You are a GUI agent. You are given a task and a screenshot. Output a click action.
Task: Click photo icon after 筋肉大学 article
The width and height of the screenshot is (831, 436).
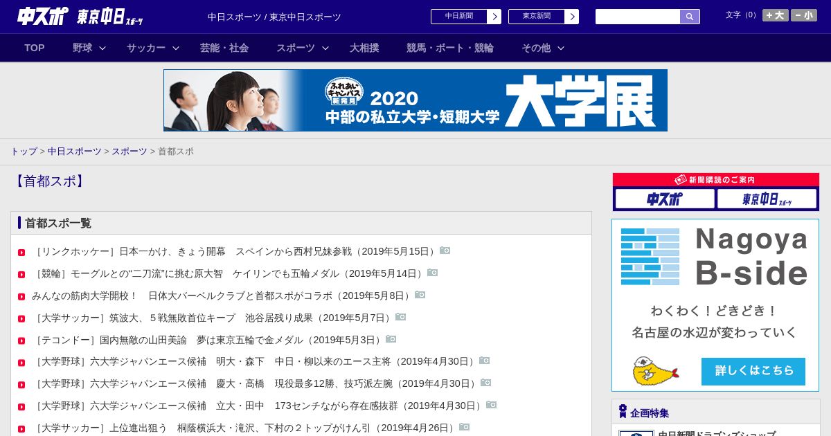point(420,295)
